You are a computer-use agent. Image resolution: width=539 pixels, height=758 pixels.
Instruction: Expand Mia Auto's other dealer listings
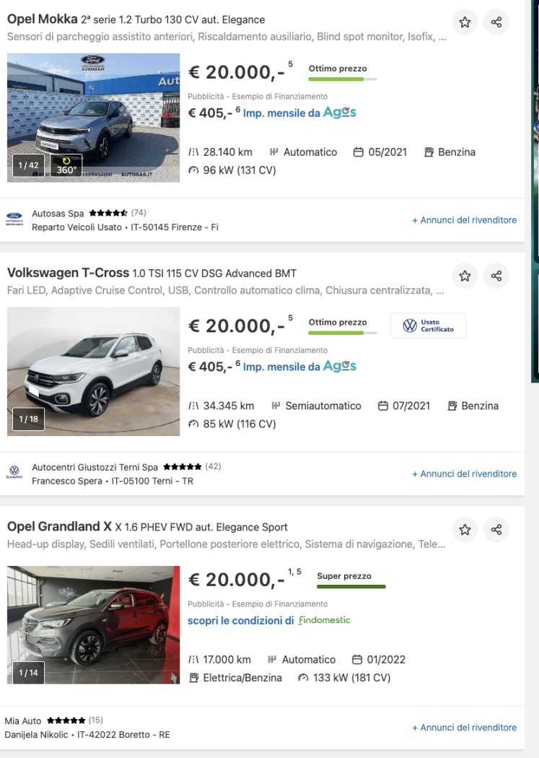pos(464,728)
